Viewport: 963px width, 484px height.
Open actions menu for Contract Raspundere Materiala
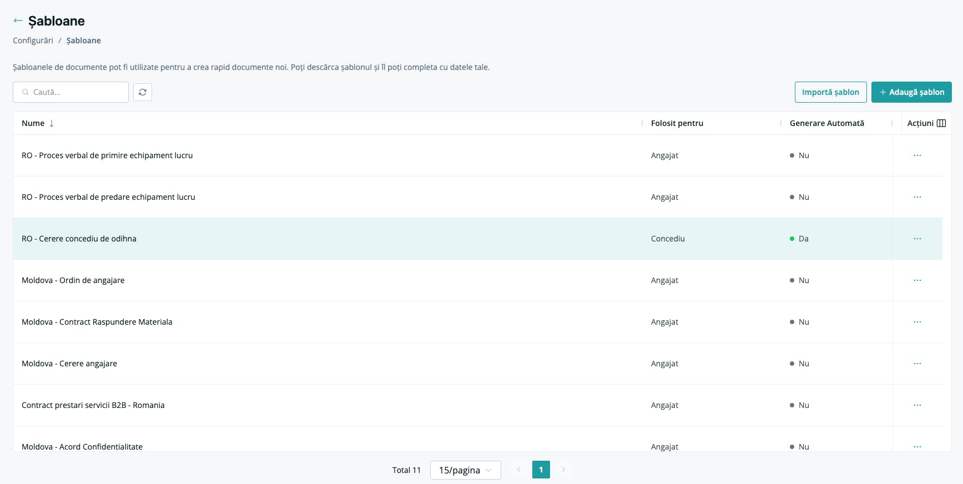917,322
